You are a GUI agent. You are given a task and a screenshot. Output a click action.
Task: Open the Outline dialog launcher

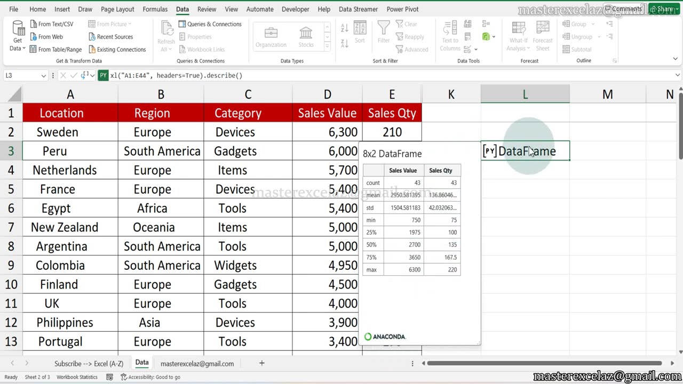click(x=615, y=61)
